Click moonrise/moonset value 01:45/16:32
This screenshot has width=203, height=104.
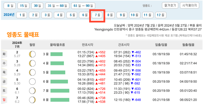[x=188, y=54]
